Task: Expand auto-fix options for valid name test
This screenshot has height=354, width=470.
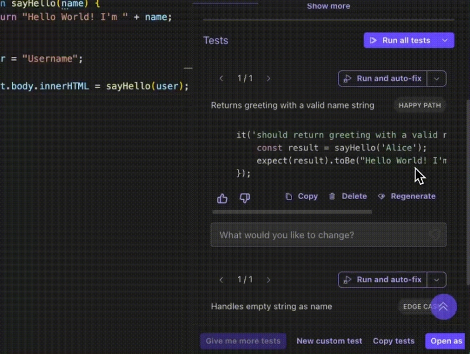Action: click(x=437, y=79)
